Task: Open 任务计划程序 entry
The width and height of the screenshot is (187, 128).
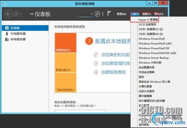Action: 146,91
